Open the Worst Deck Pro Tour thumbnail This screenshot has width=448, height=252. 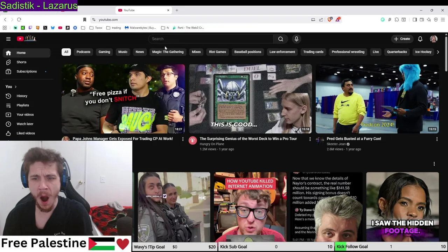(250, 99)
